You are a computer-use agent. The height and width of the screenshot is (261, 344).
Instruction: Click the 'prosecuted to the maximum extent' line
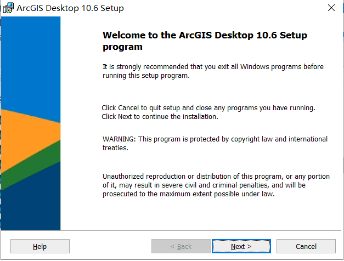(x=188, y=194)
